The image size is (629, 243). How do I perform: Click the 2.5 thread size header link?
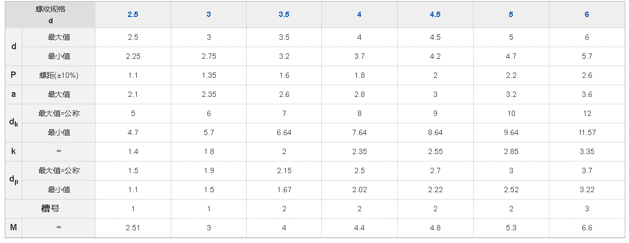pyautogui.click(x=133, y=14)
